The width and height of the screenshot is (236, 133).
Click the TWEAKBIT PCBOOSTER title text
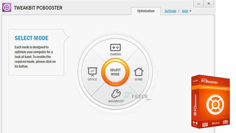(x=38, y=8)
